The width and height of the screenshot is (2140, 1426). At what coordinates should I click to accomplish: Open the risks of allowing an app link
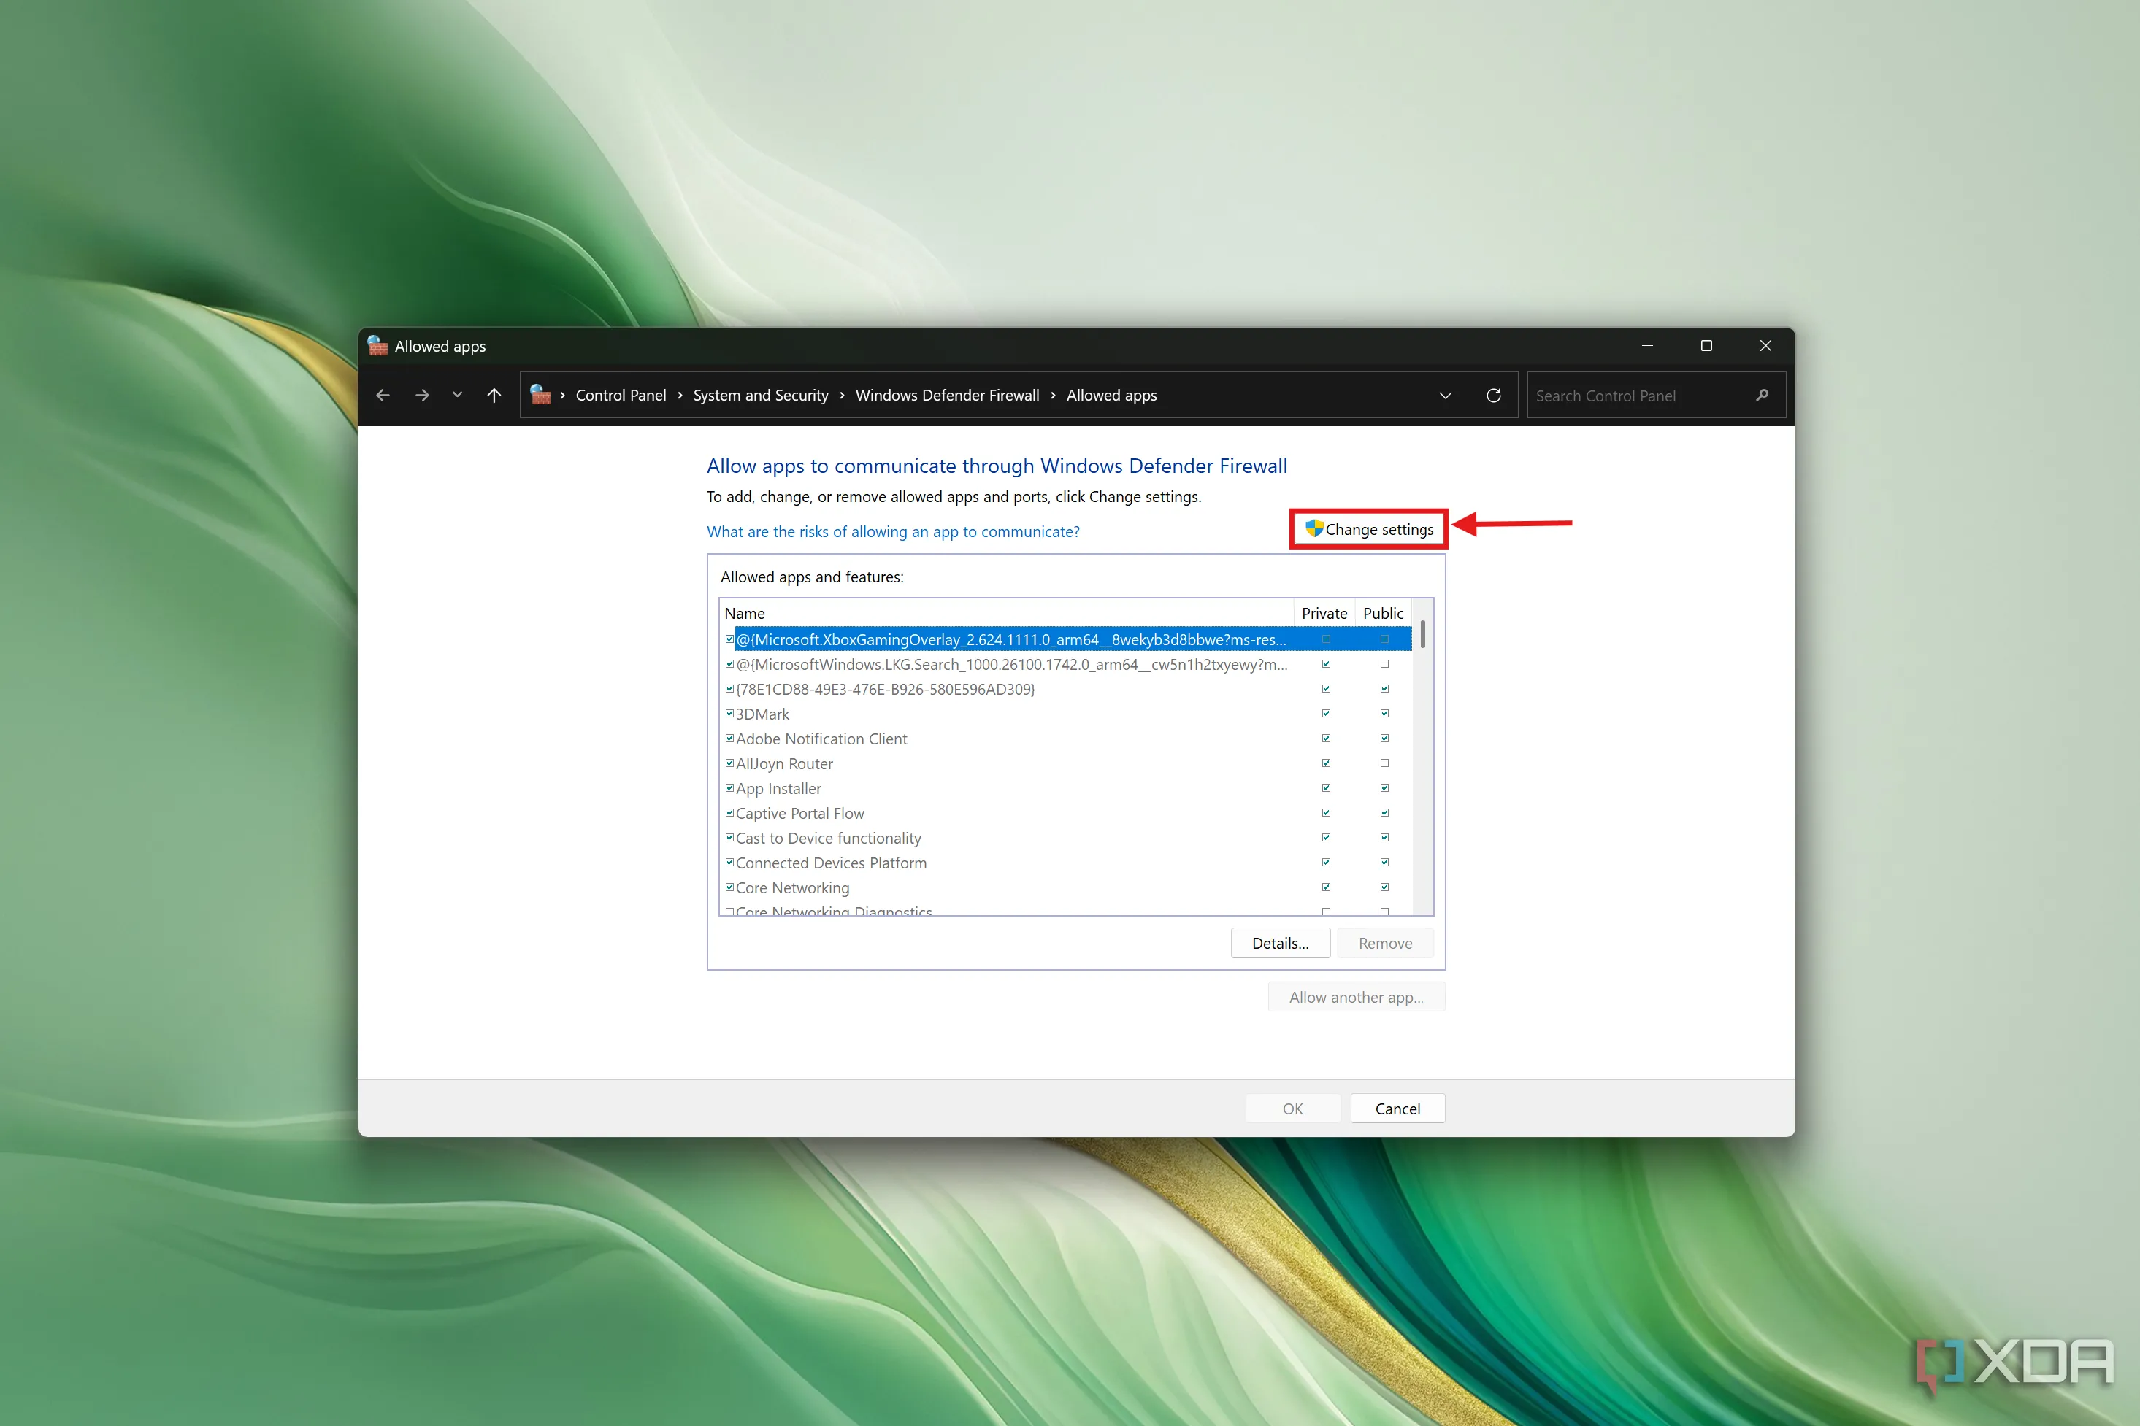(x=892, y=532)
